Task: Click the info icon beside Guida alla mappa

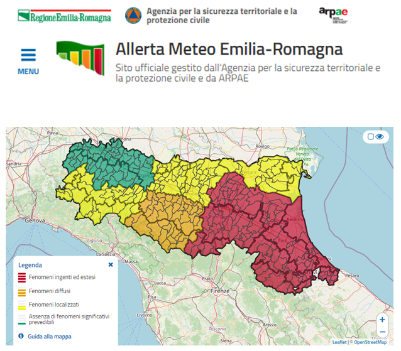Action: (x=21, y=337)
